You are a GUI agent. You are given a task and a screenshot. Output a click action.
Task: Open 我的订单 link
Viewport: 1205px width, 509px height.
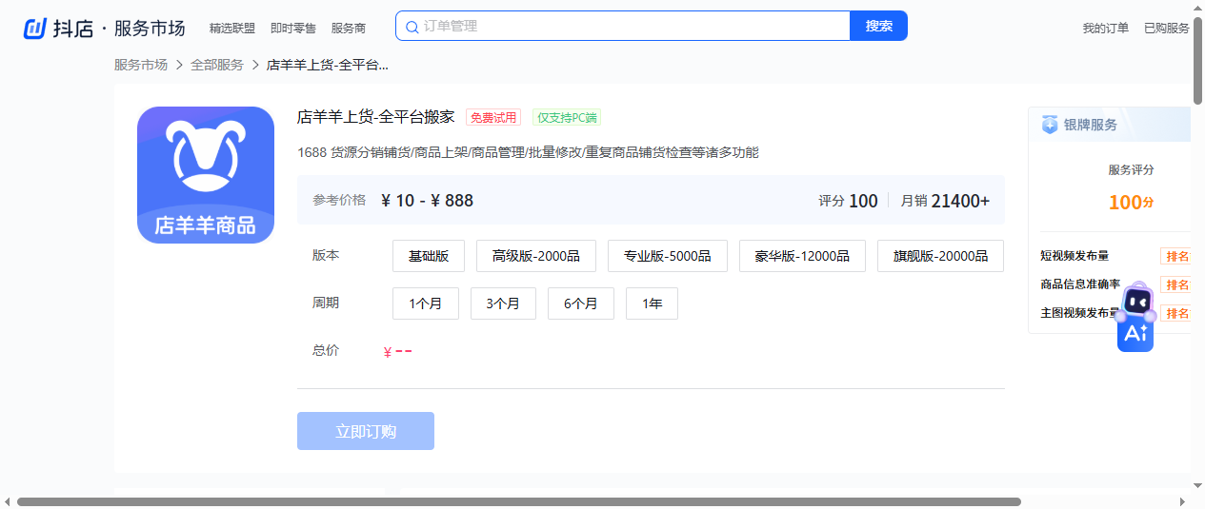pyautogui.click(x=1106, y=29)
